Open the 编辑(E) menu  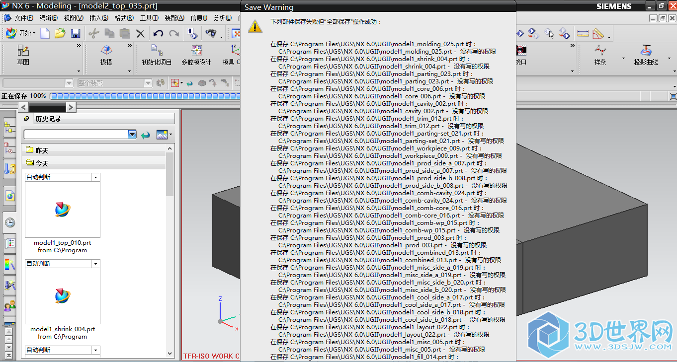[48, 18]
